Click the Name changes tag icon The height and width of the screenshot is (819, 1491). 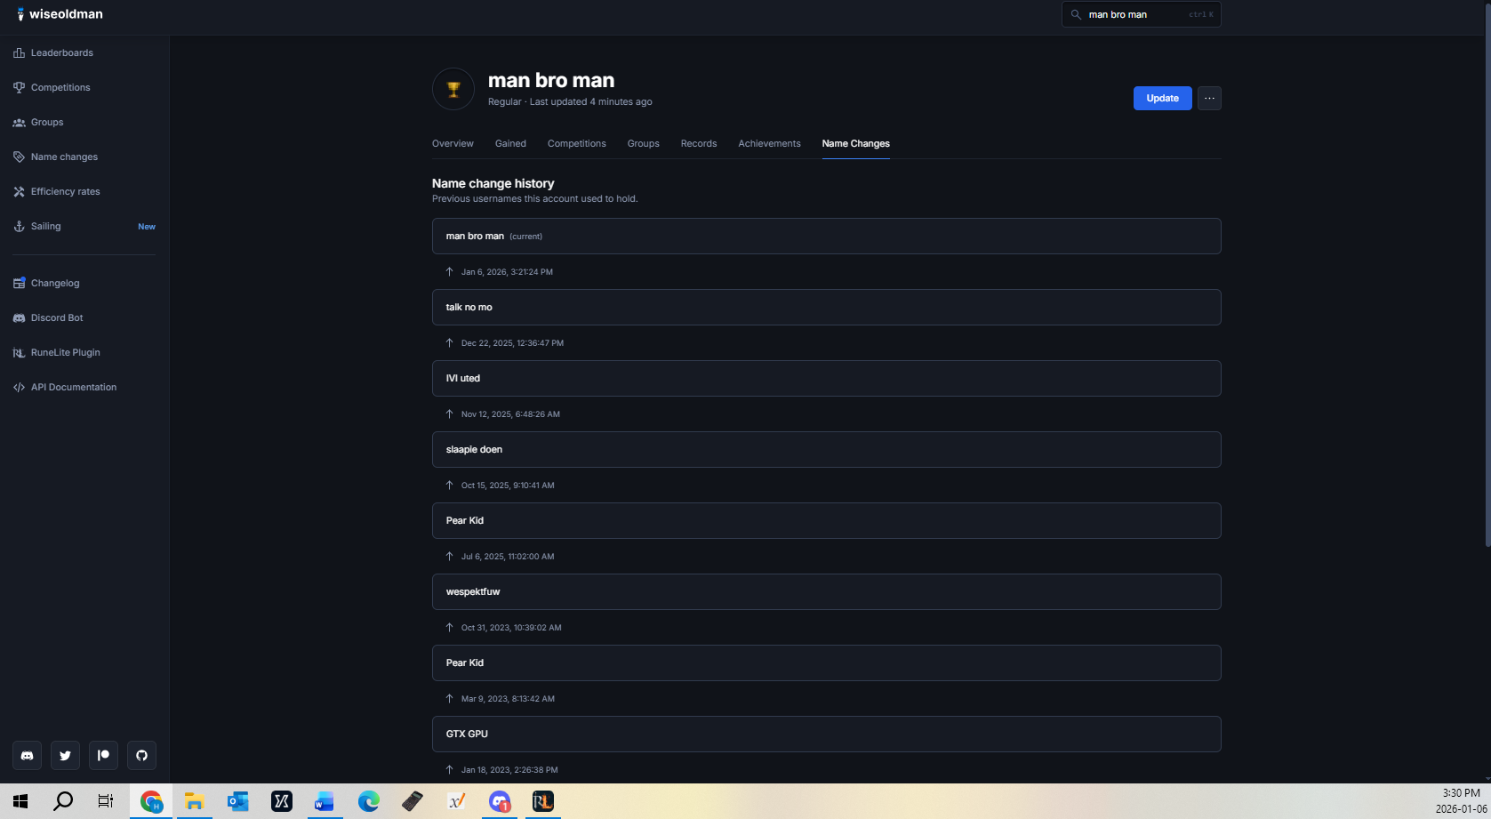tap(19, 157)
